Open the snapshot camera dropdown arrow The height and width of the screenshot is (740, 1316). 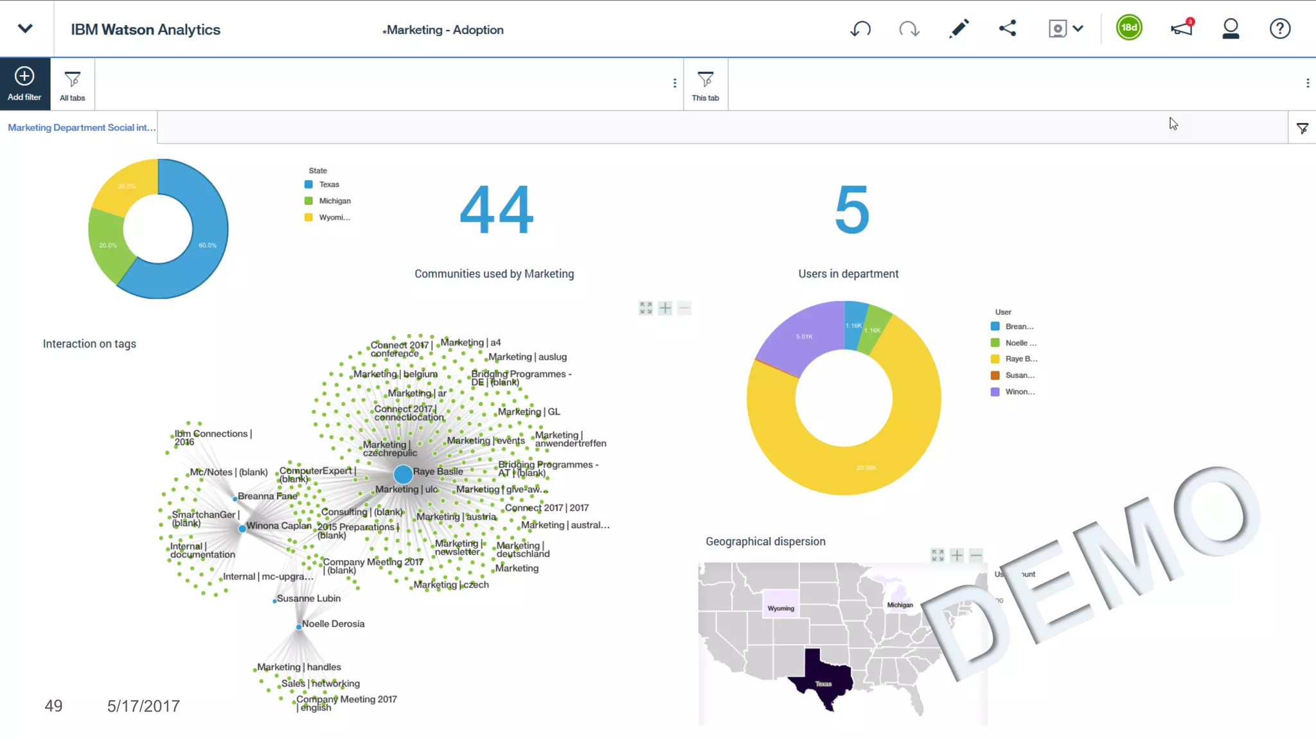(1078, 28)
